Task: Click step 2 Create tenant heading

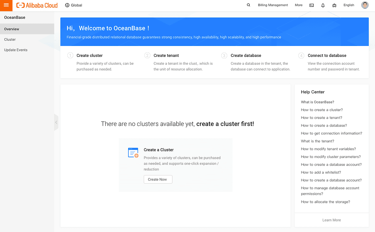Action: coord(166,55)
